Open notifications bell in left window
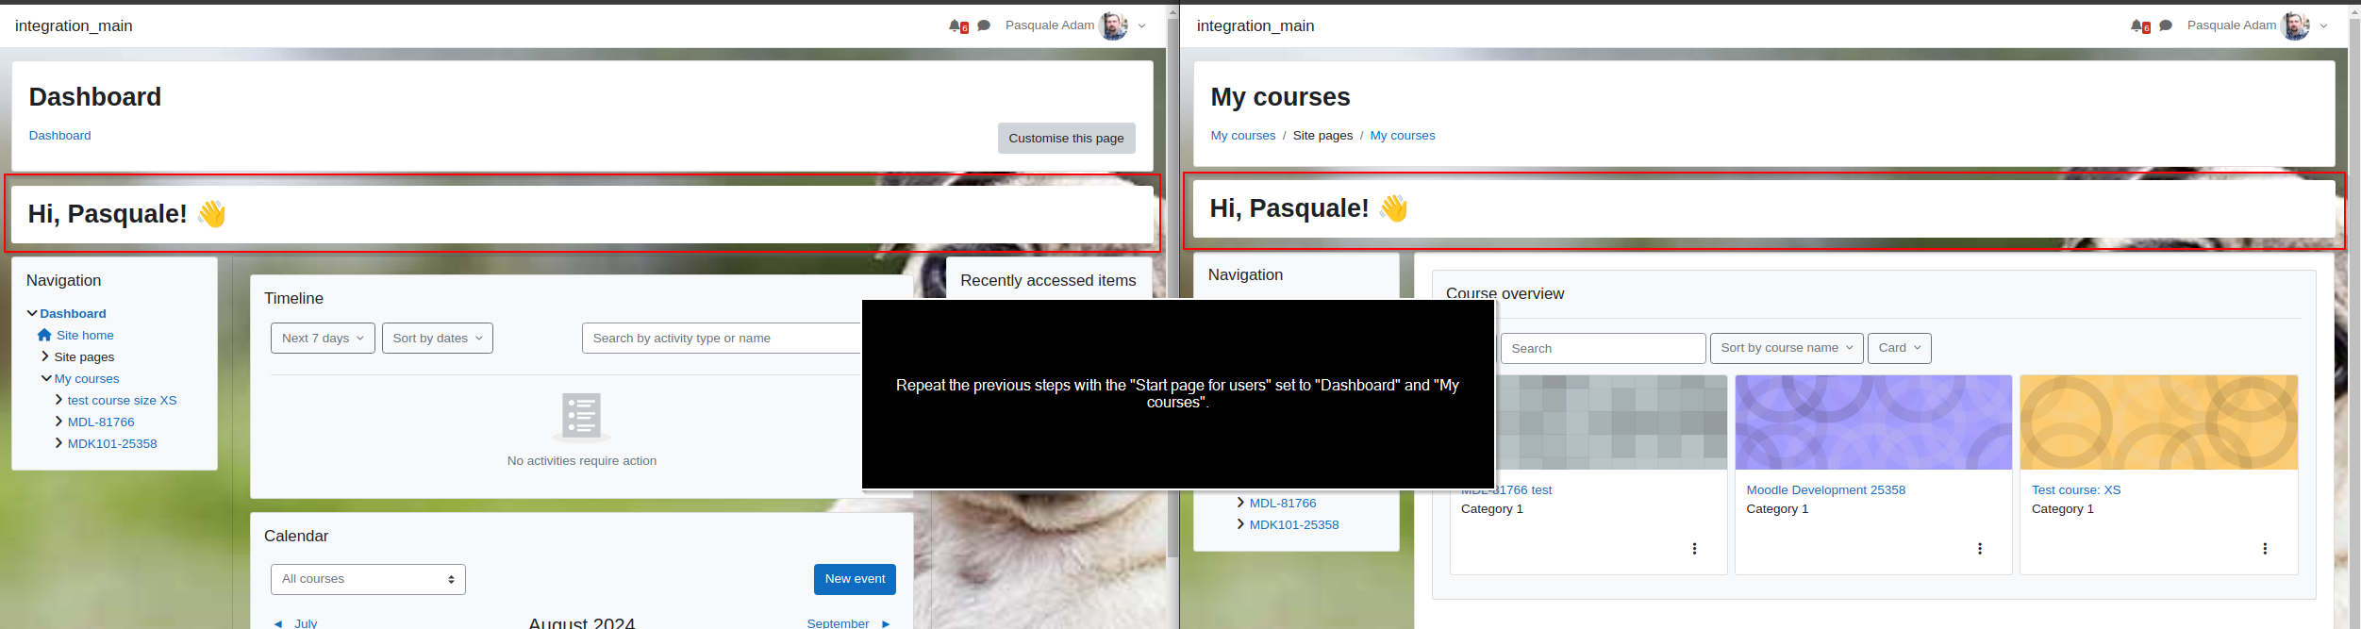The image size is (2361, 629). click(956, 25)
